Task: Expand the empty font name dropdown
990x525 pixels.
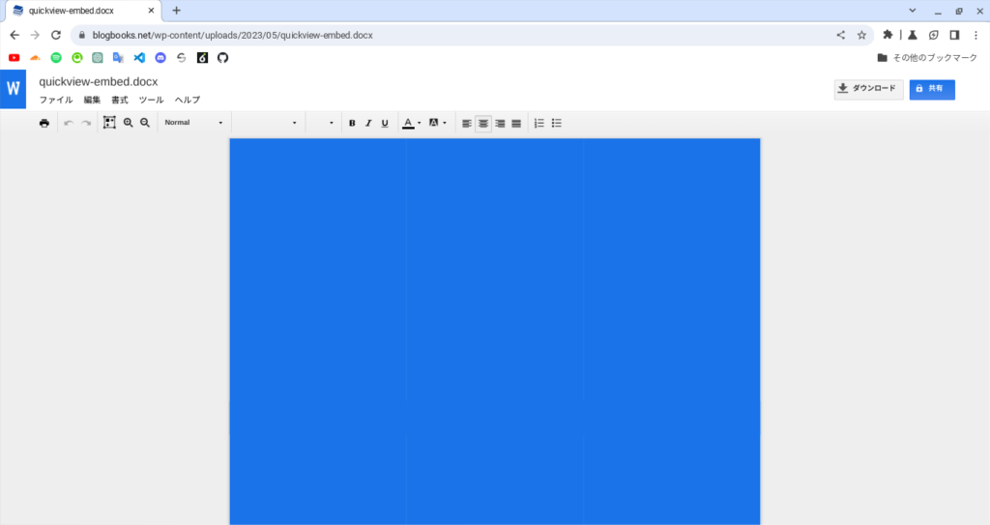Action: 268,123
